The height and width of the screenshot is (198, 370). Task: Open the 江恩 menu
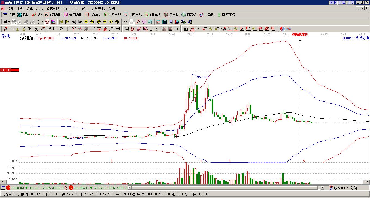pyautogui.click(x=39, y=8)
